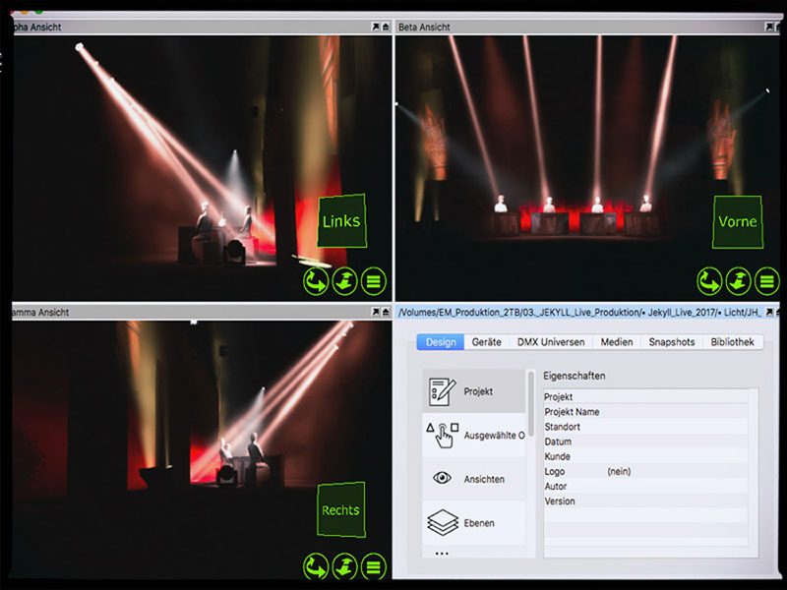Switch to the DMX Universen tab
The image size is (787, 590).
551,342
